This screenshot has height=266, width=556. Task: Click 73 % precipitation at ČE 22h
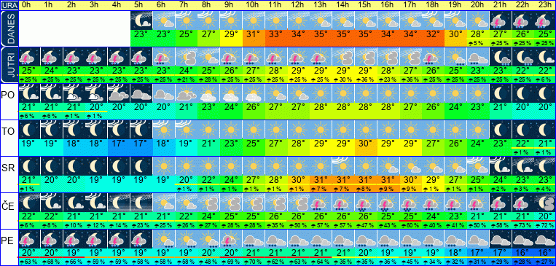523,225
